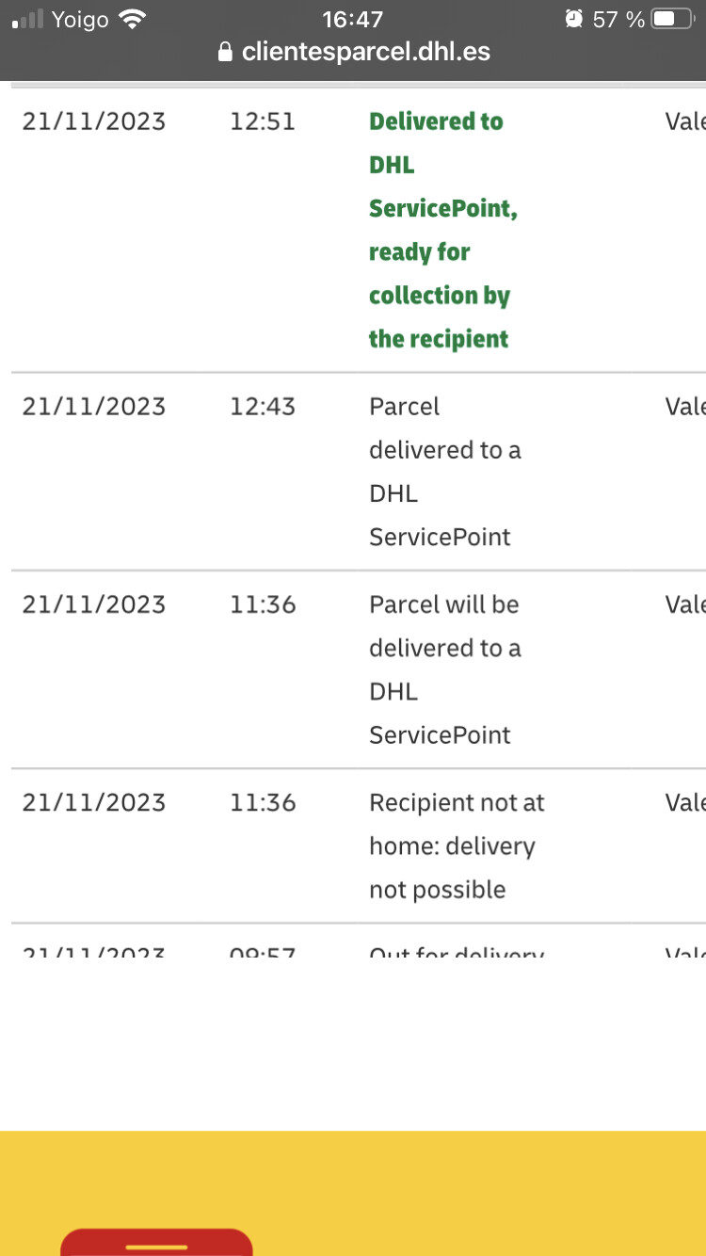706x1256 pixels.
Task: Tap the 'Recipient not at home' status
Action: (x=457, y=845)
